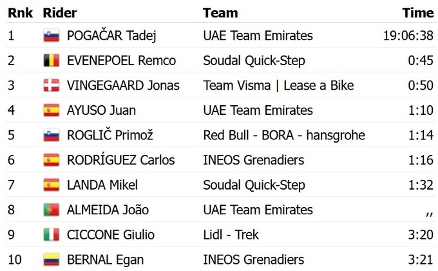Open rider POGAČAR Tadej's profile
Viewport: 438px width, 271px height.
[112, 35]
